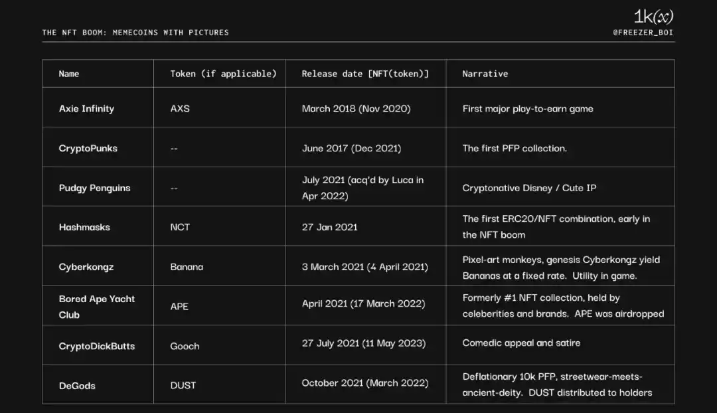Click the Narrative column header
The image size is (717, 413).
485,74
